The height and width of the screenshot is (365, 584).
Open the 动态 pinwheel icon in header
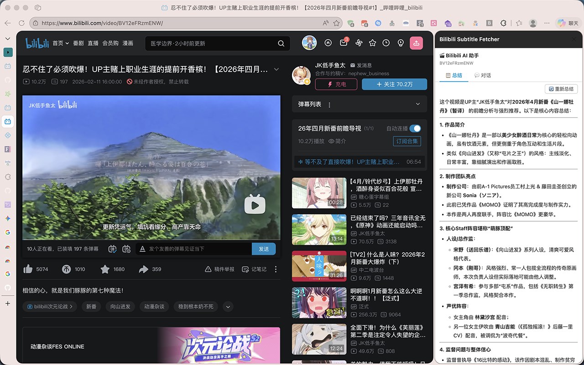(x=359, y=43)
